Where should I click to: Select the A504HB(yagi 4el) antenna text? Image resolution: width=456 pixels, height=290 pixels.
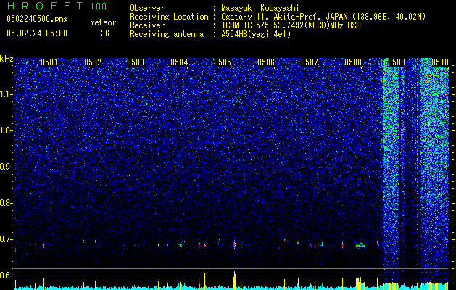pyautogui.click(x=256, y=34)
